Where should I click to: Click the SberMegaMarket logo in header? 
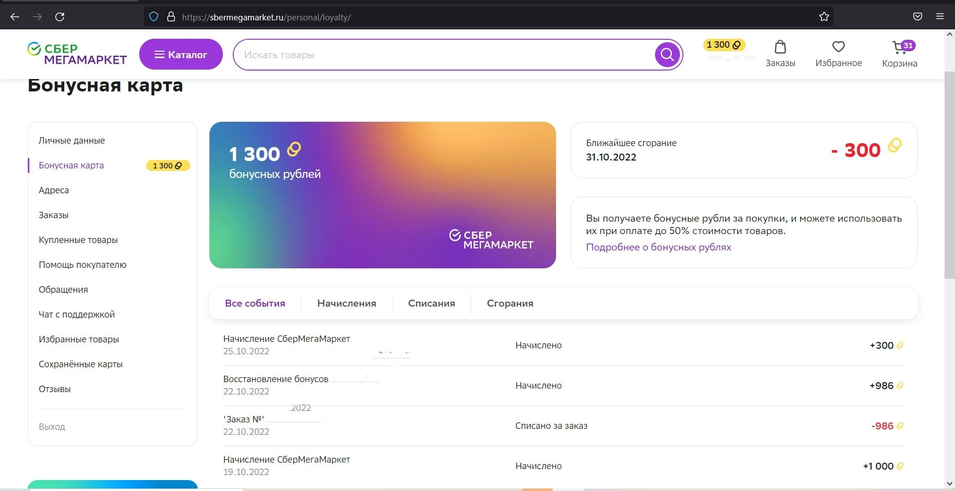[x=77, y=54]
